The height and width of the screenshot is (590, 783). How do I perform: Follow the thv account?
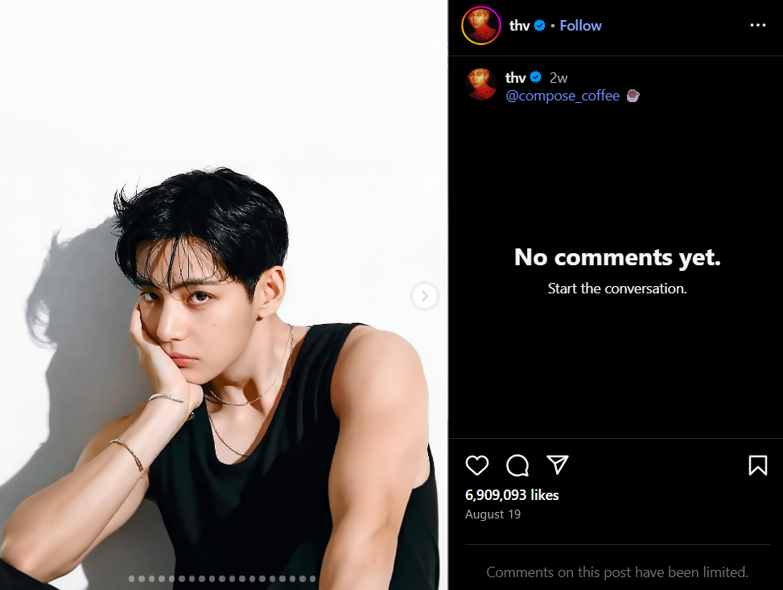coord(579,25)
